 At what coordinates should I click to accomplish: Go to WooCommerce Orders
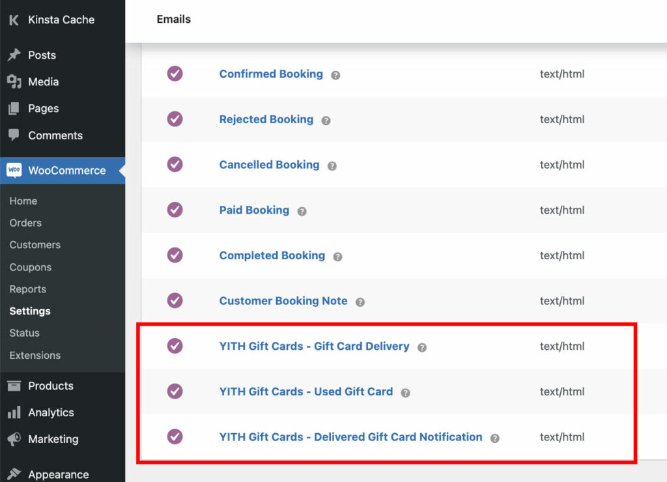pos(25,223)
